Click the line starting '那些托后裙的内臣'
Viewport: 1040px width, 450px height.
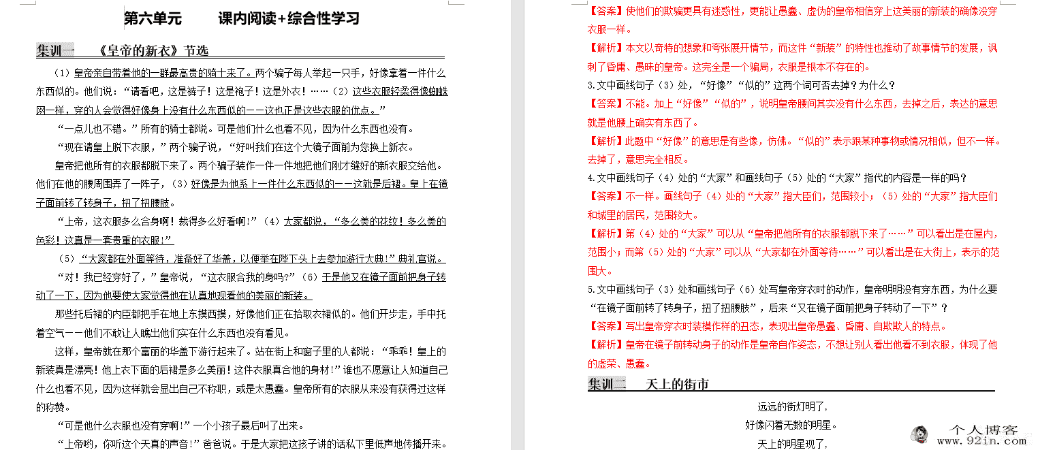tap(250, 315)
